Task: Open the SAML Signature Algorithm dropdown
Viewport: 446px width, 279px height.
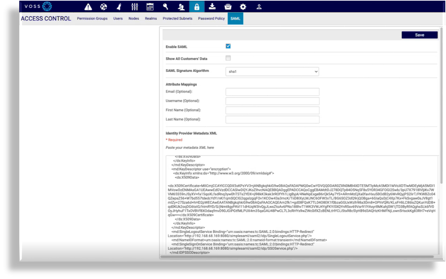Action: 272,71
